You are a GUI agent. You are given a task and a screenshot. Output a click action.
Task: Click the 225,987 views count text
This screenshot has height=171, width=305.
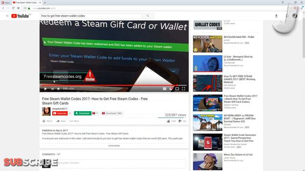tap(175, 115)
